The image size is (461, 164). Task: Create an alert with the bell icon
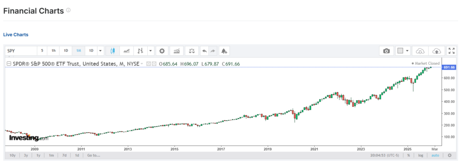(224, 51)
